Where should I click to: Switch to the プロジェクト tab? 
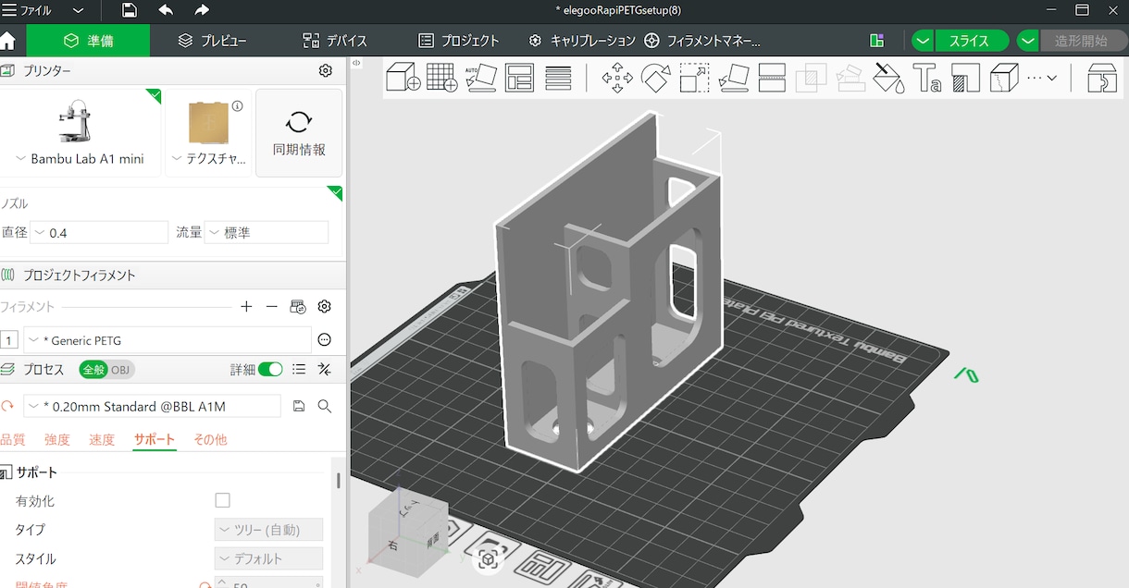pyautogui.click(x=459, y=41)
